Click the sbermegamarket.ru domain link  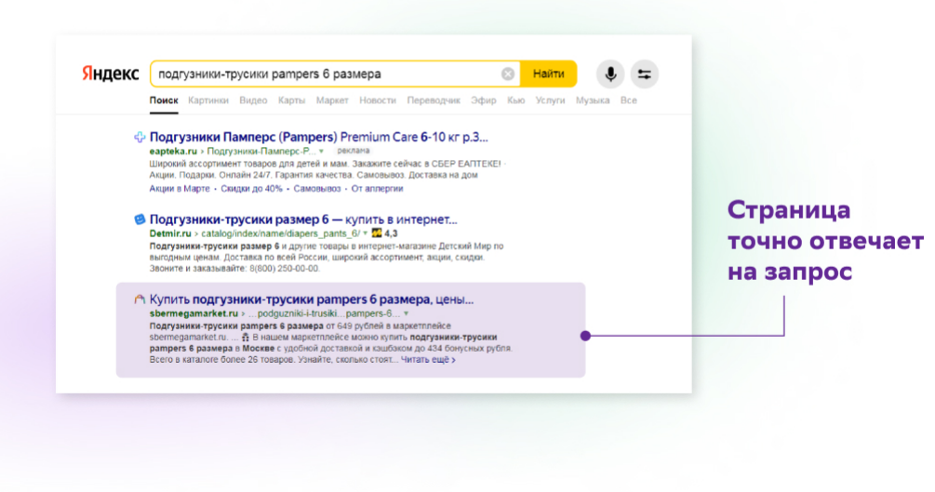(194, 313)
